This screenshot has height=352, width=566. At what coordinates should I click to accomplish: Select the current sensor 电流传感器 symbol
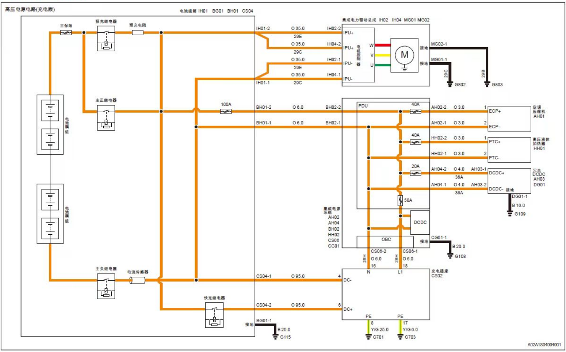click(137, 281)
